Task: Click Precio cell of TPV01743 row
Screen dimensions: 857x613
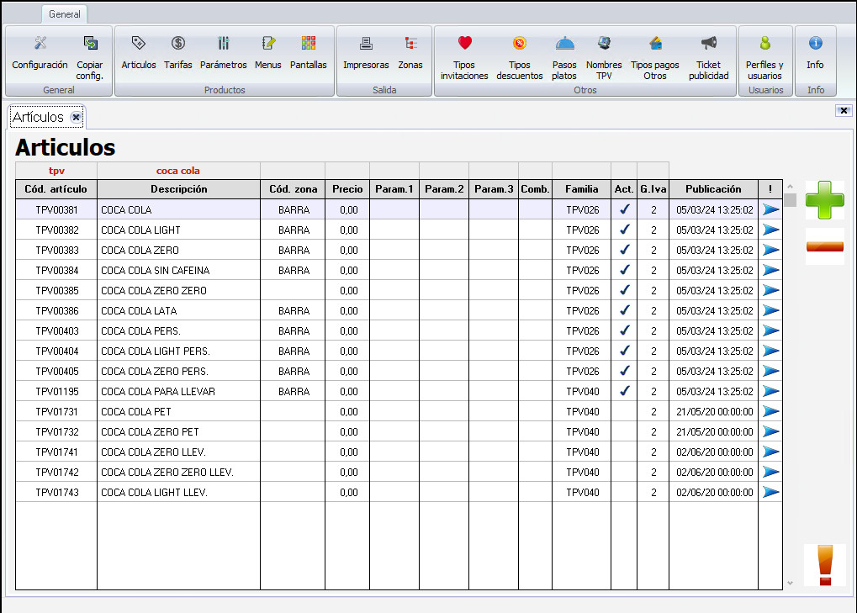Action: [x=347, y=492]
